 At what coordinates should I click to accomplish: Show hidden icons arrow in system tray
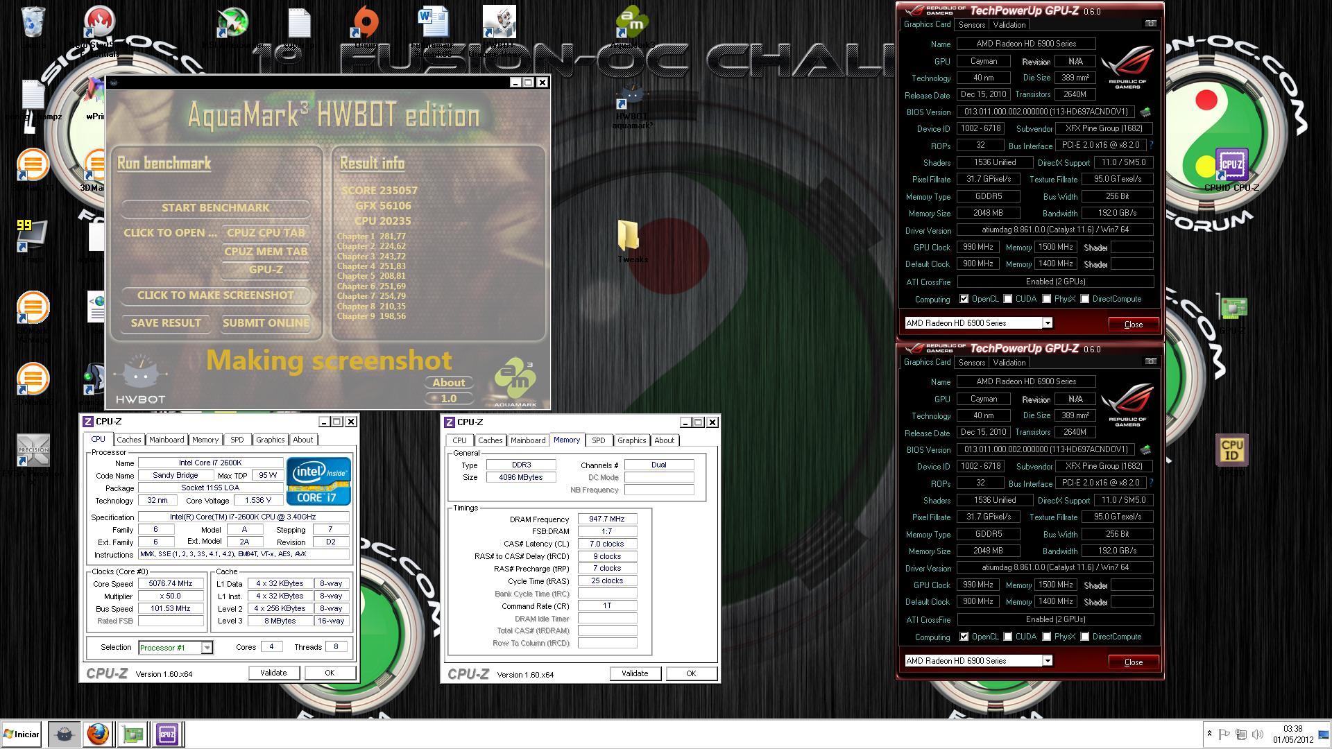pyautogui.click(x=1209, y=734)
